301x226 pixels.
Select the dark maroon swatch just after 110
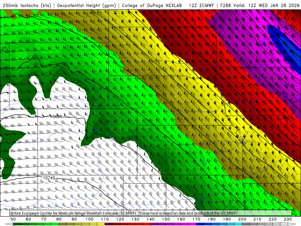tap(108, 224)
